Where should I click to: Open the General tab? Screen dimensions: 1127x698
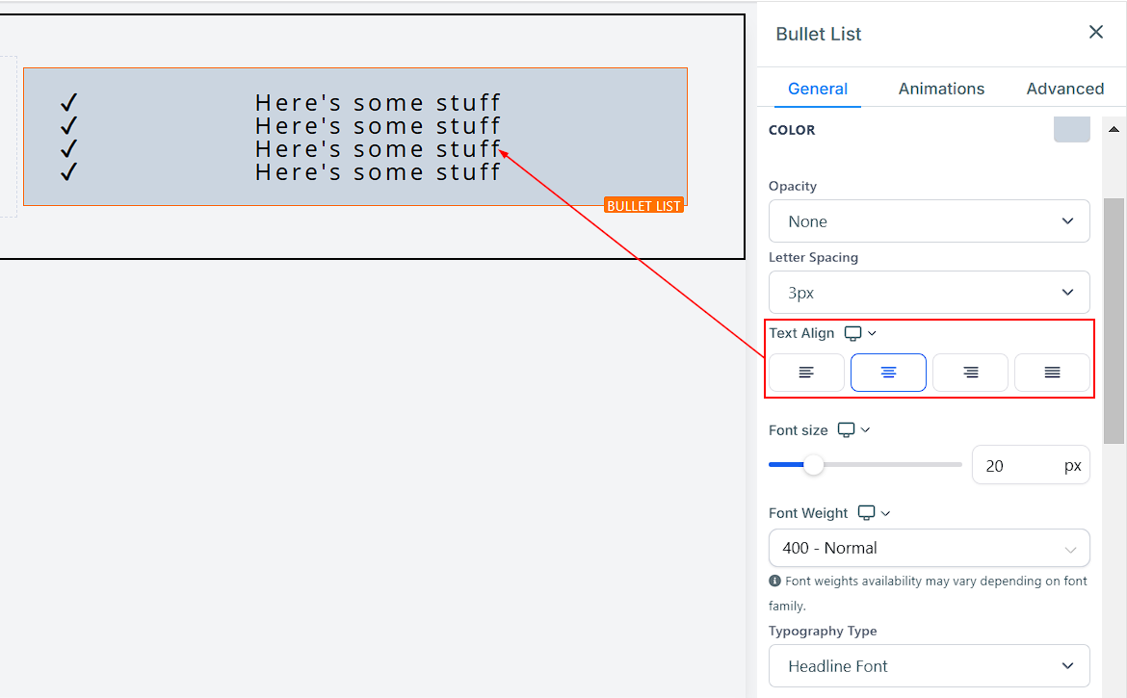(818, 89)
